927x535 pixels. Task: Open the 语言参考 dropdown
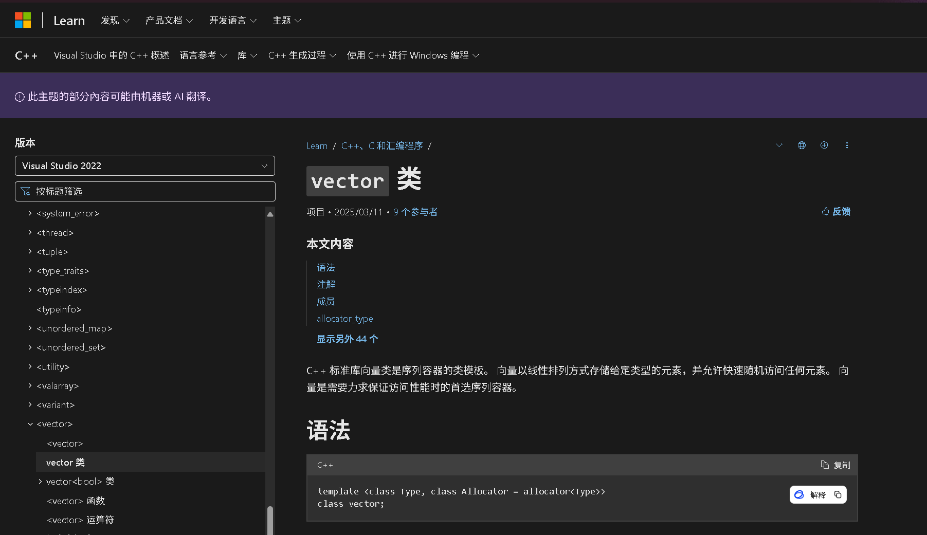[203, 56]
